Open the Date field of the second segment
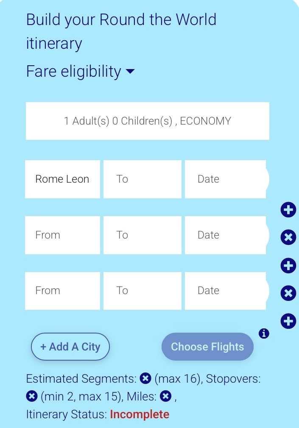 click(225, 235)
